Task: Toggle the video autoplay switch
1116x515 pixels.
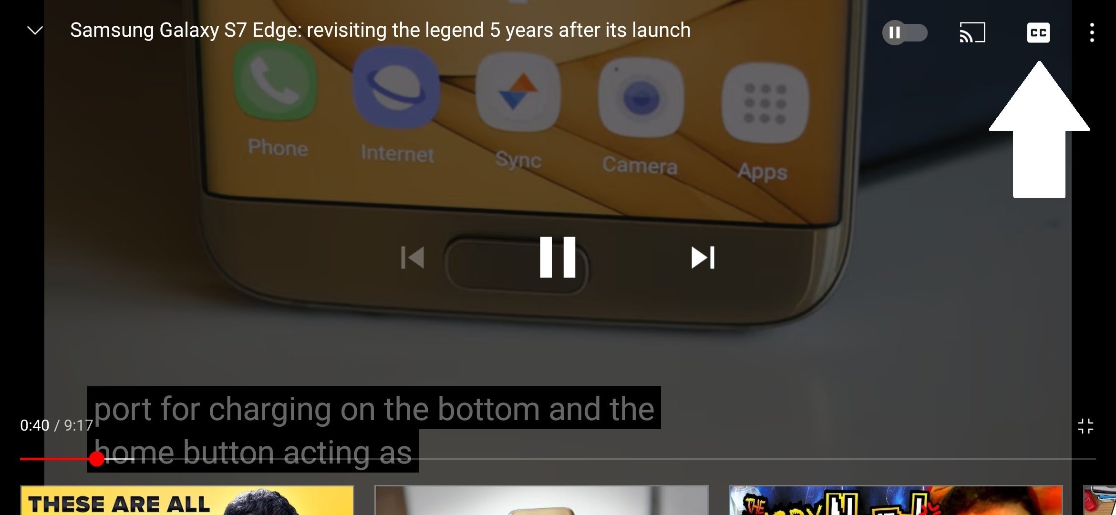Action: pyautogui.click(x=905, y=32)
